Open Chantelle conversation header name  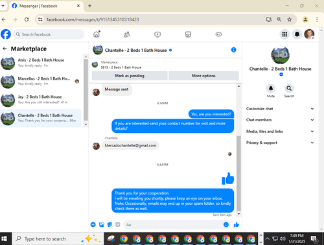coord(136,51)
